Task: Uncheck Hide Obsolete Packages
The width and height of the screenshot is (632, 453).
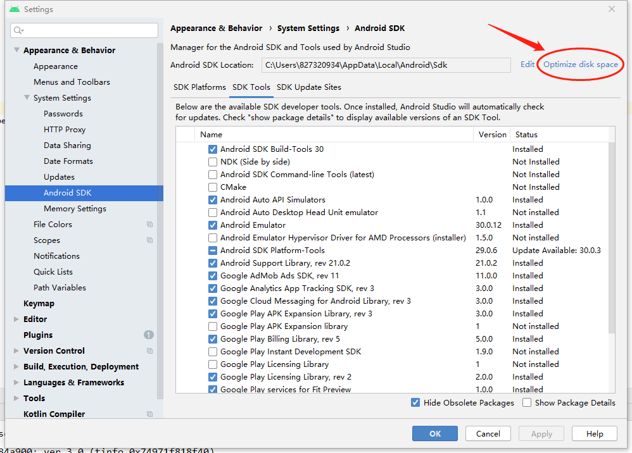Action: point(415,402)
